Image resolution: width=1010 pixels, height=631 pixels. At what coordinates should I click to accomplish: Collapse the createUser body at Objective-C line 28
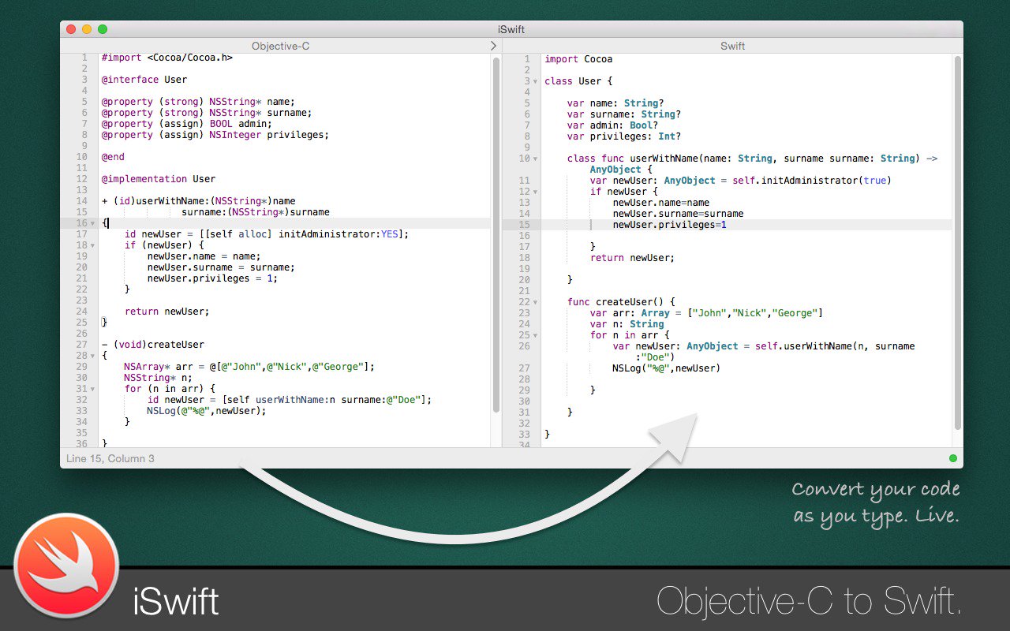tap(92, 355)
